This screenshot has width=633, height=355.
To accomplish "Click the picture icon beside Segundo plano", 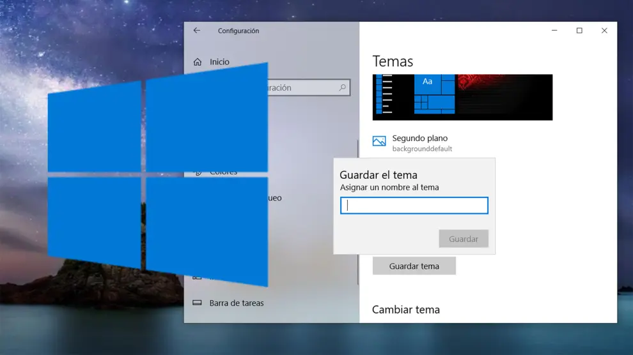I will 379,142.
